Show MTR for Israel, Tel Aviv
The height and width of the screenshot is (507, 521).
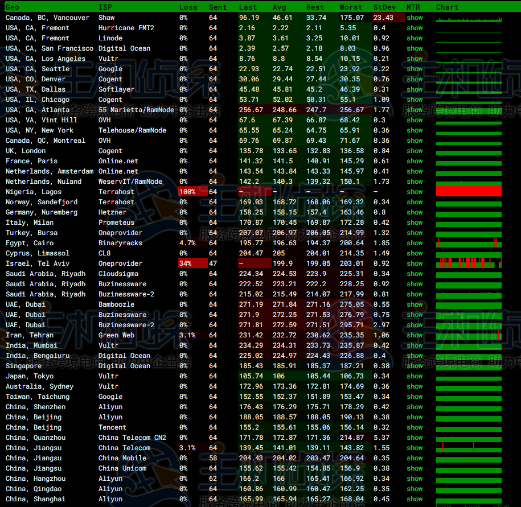click(x=415, y=263)
